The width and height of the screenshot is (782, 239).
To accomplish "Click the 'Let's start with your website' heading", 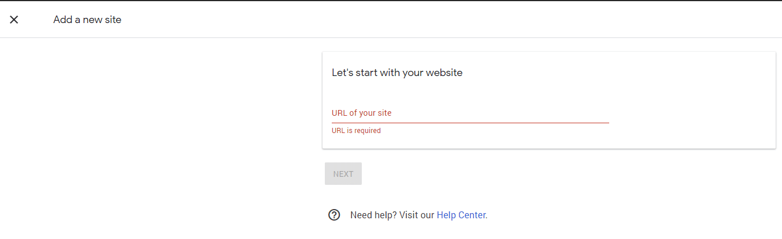I will point(397,73).
